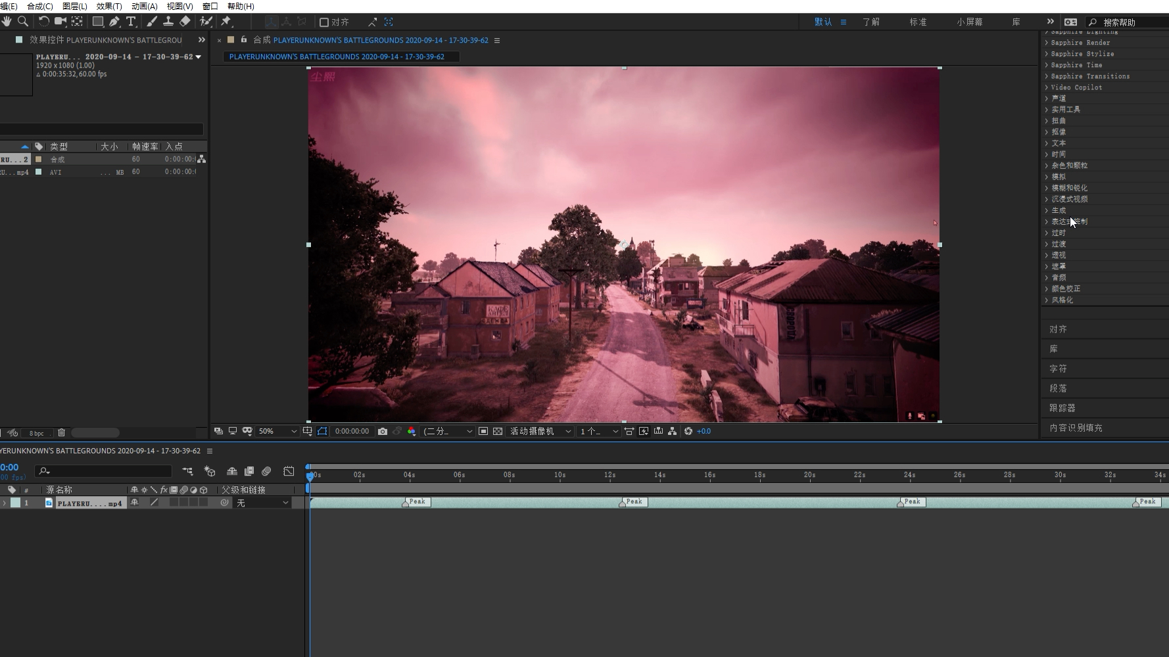1169x657 pixels.
Task: Open the 内容识别填充 panel
Action: pos(1076,428)
